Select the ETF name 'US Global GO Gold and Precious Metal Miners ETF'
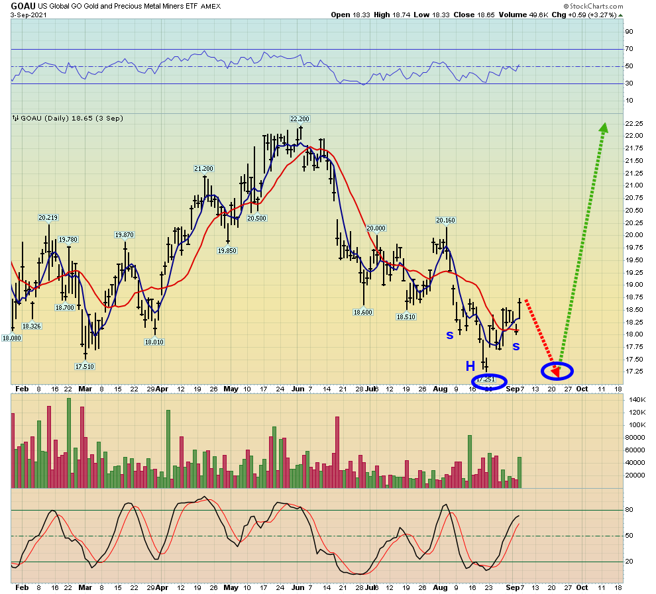Image resolution: width=656 pixels, height=594 pixels. pyautogui.click(x=119, y=6)
